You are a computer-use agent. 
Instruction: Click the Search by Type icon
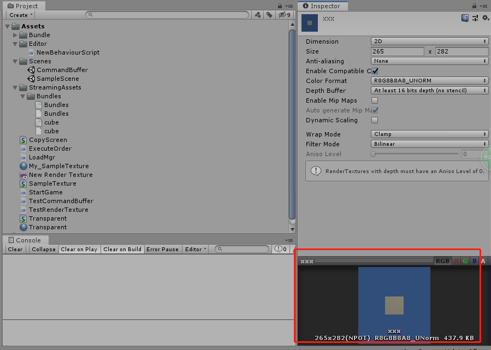click(257, 15)
